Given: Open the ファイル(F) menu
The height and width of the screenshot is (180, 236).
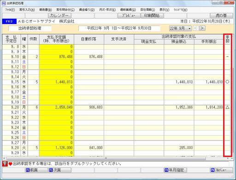Looking at the screenshot, I should click(10, 10).
